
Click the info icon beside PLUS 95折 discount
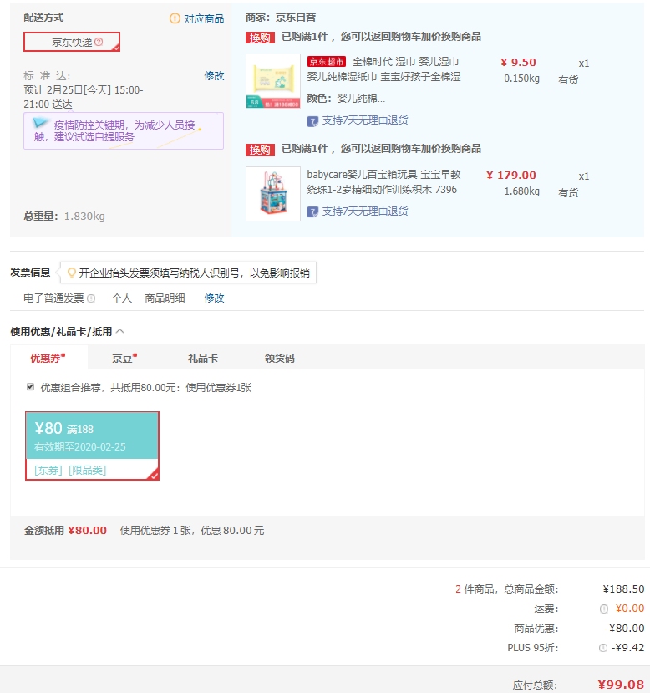[602, 648]
